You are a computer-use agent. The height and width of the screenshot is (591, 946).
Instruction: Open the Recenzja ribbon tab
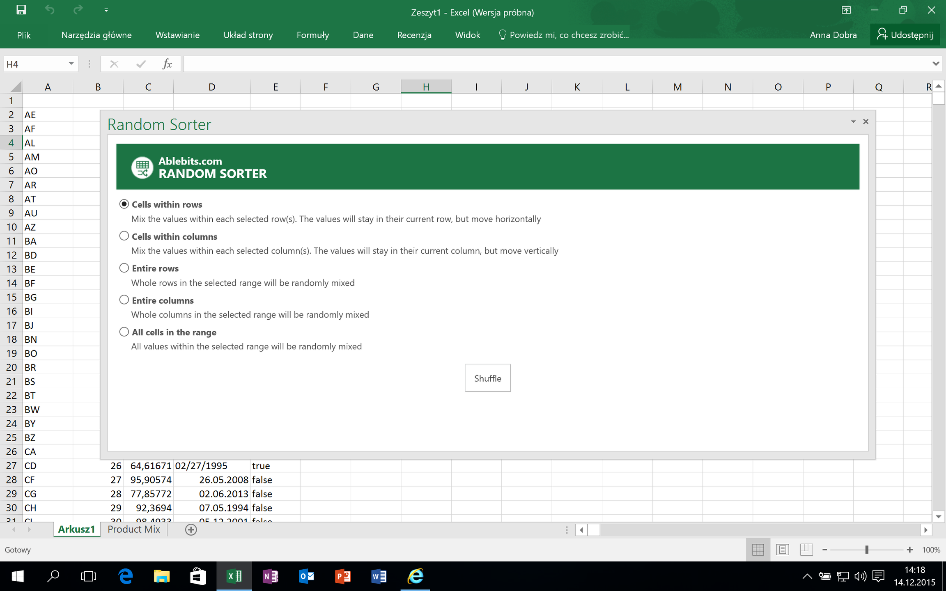[414, 35]
